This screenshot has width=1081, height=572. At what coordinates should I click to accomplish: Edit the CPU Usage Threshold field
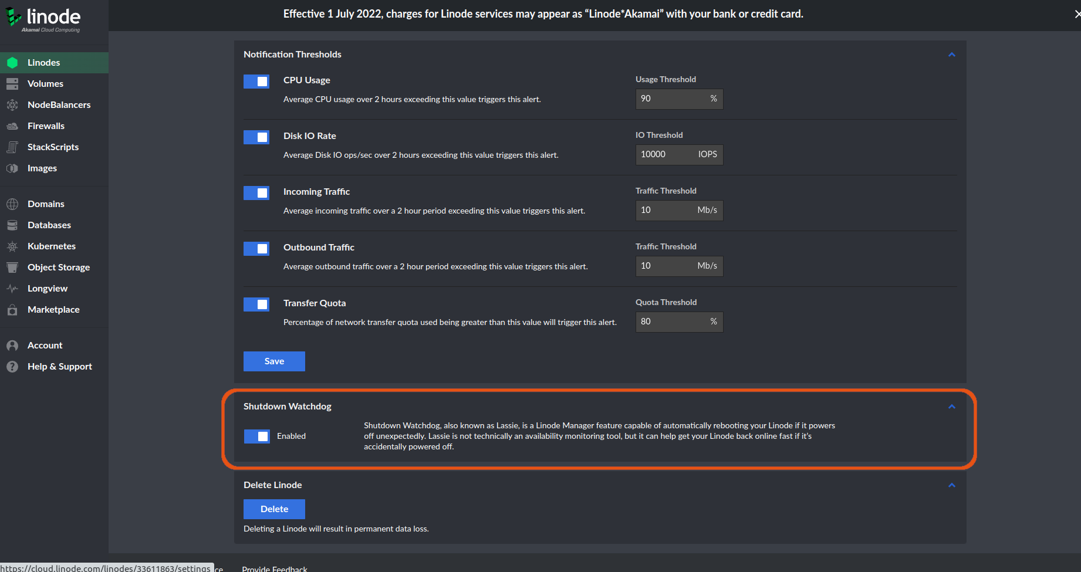pos(679,99)
